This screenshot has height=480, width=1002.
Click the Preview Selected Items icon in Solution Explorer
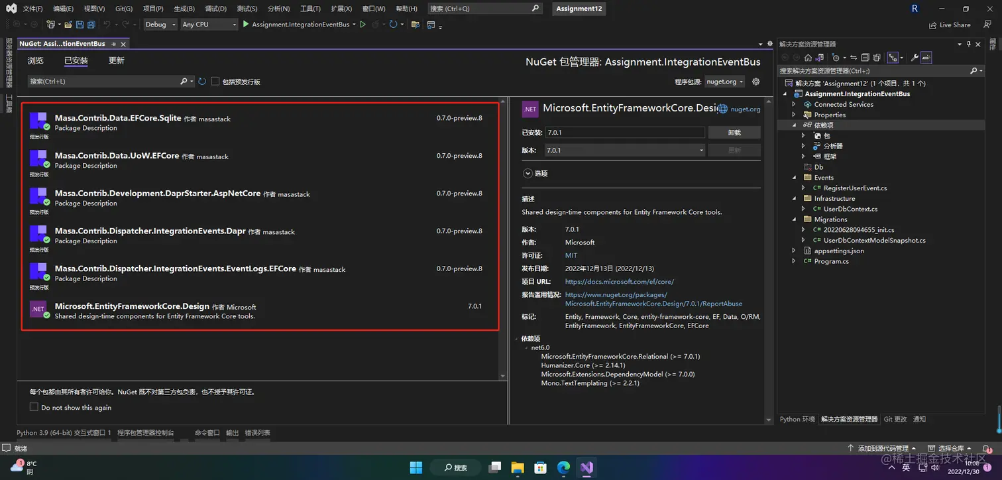tap(926, 58)
